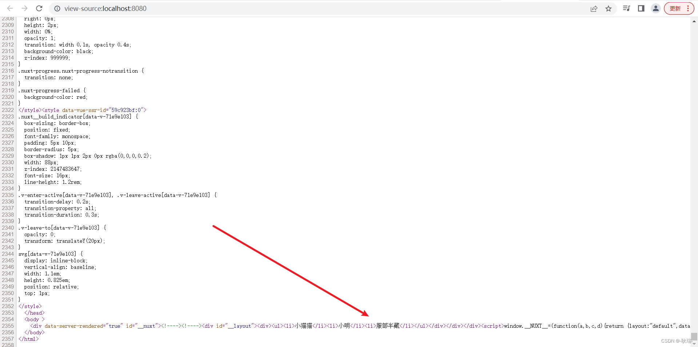The width and height of the screenshot is (698, 347).
Task: Click the vertical scrollbar thumb
Action: [694, 336]
